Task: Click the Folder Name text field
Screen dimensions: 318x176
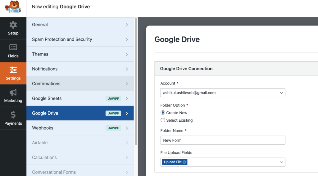Action: (x=222, y=140)
